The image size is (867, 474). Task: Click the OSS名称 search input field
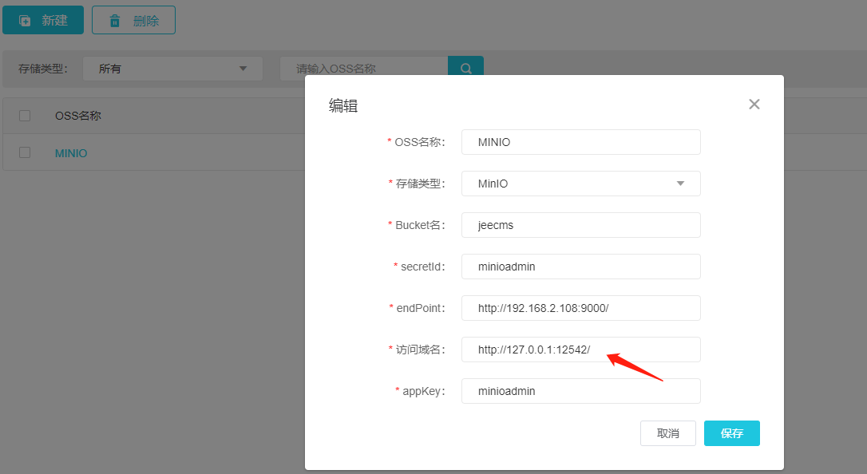point(364,69)
